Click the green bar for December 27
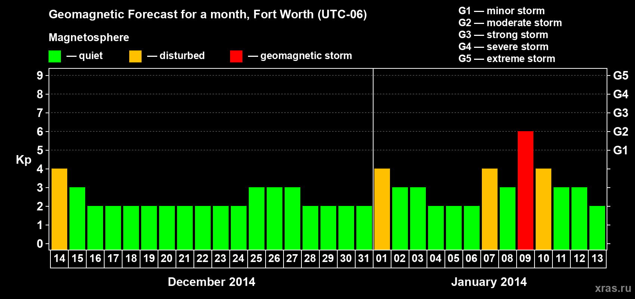 pyautogui.click(x=292, y=219)
